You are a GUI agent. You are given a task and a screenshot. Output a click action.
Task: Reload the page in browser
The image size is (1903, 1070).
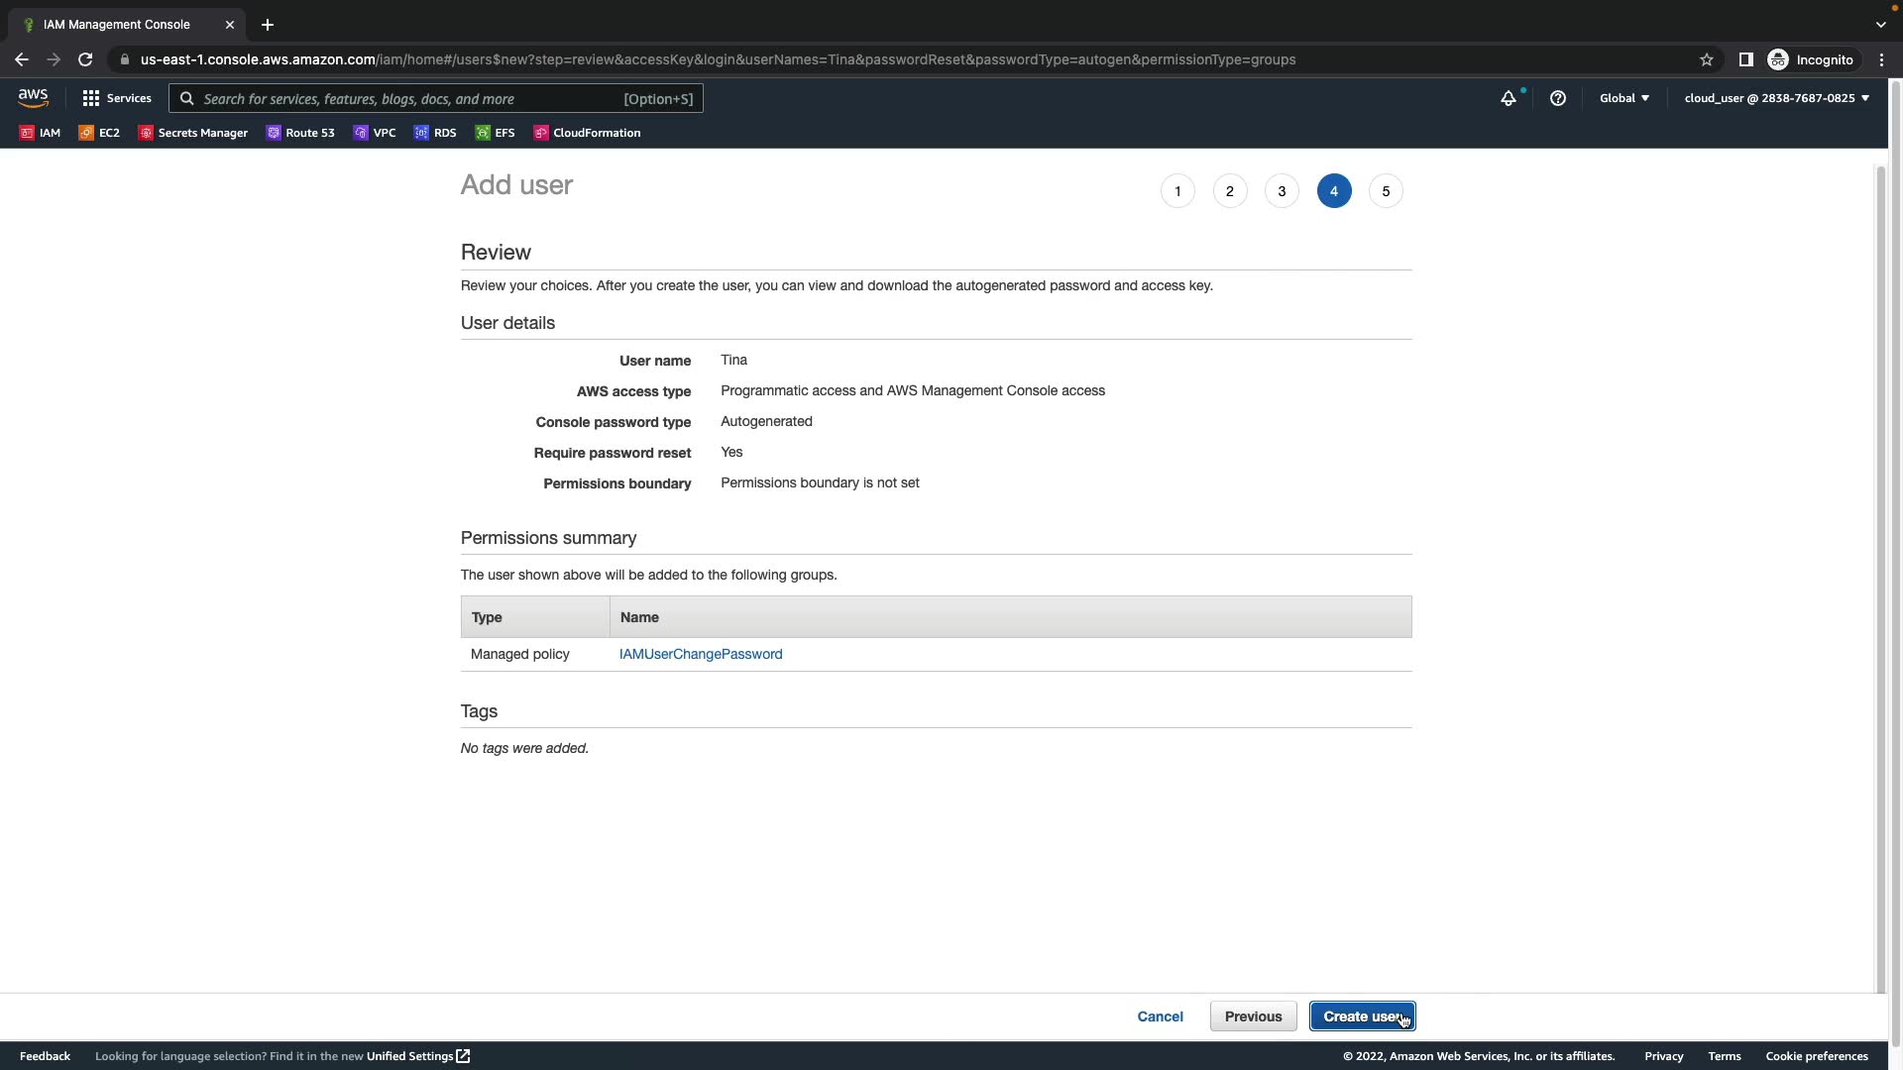tap(85, 59)
